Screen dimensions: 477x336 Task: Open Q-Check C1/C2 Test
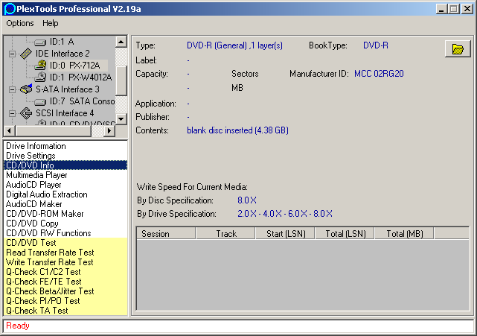tap(65, 272)
